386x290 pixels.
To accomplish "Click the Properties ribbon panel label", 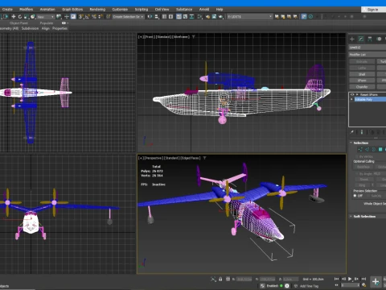I will [60, 28].
